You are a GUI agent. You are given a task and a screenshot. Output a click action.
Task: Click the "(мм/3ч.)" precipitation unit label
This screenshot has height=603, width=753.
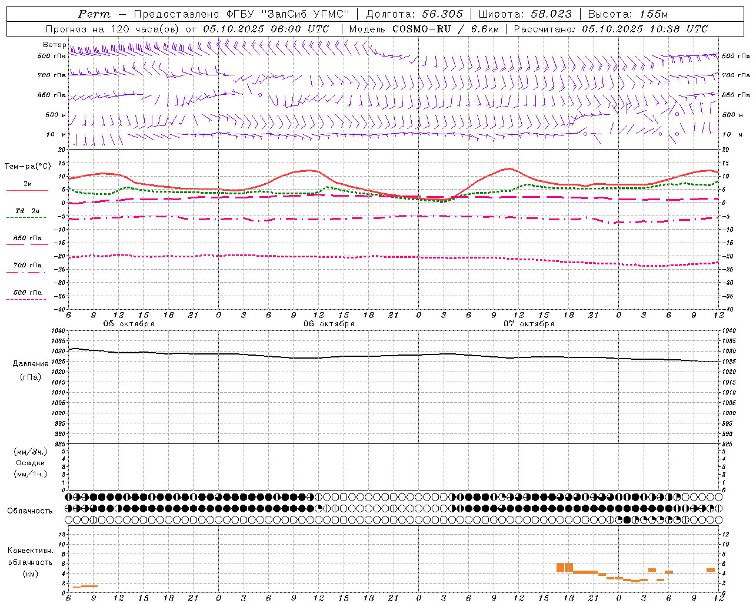point(31,452)
